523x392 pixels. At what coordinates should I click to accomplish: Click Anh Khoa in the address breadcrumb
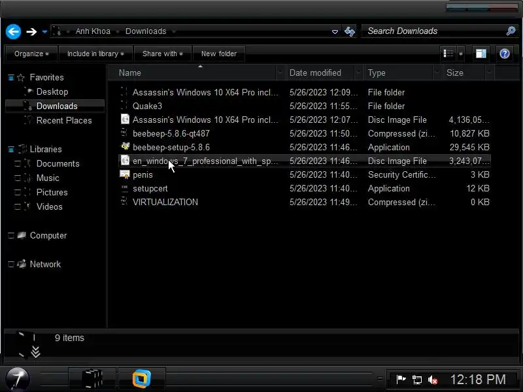(x=93, y=31)
